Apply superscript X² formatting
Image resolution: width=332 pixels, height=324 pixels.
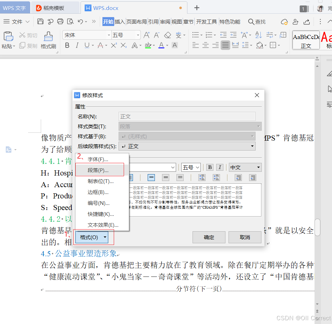pyautogui.click(x=114, y=45)
